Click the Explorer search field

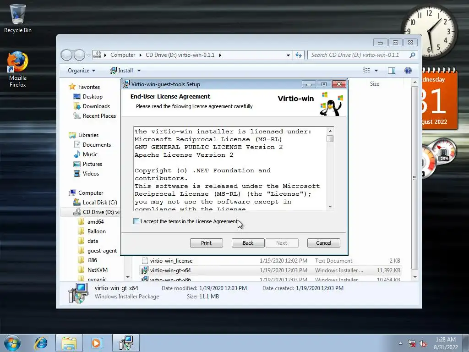click(x=359, y=55)
